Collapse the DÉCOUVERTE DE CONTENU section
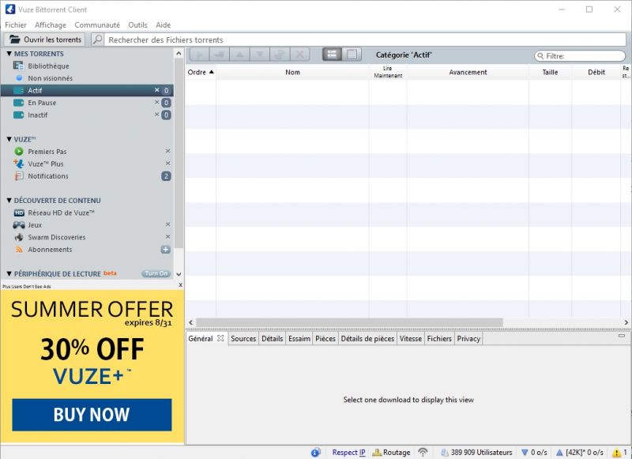The width and height of the screenshot is (632, 459). [x=9, y=201]
